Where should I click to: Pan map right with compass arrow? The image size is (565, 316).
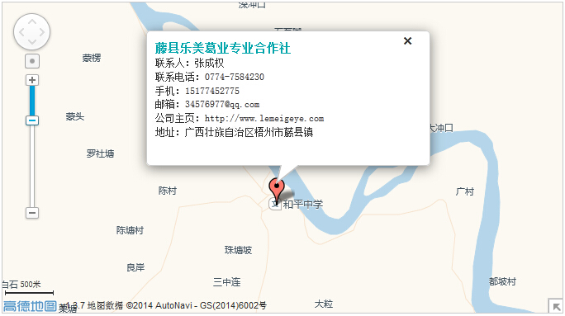point(42,32)
